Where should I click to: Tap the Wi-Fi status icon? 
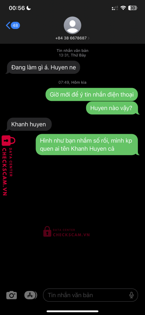123,8
